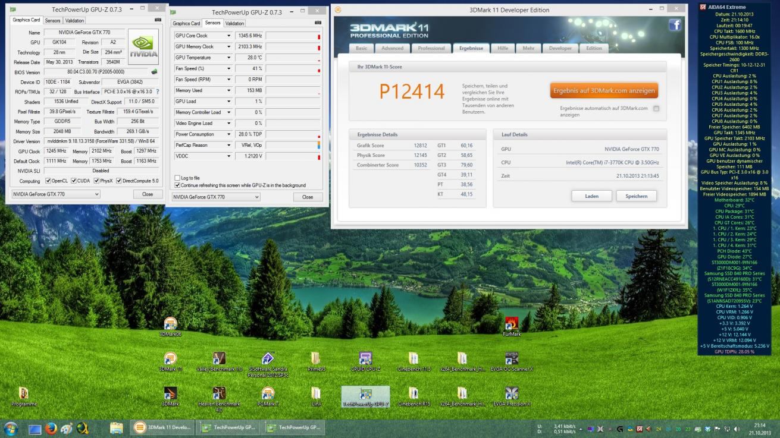Open the GPU Temperature sensor dropdown
Image resolution: width=780 pixels, height=438 pixels.
[228, 58]
